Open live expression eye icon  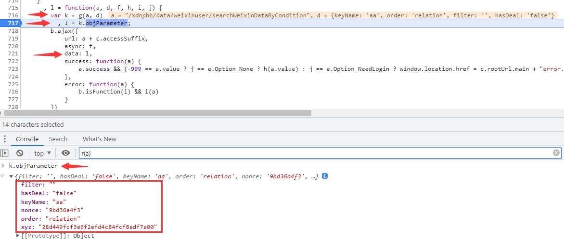66,153
